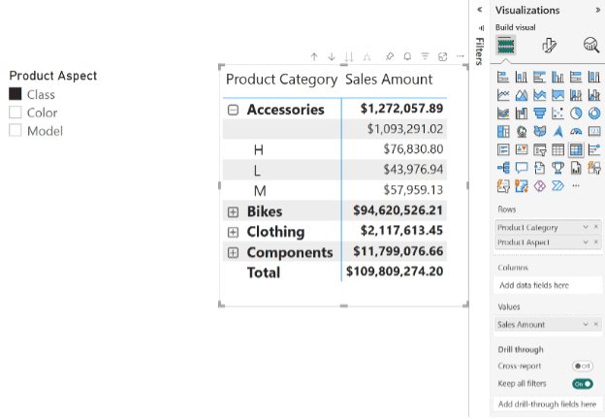The width and height of the screenshot is (605, 419).
Task: Select the Matrix visualization icon
Action: pyautogui.click(x=576, y=149)
